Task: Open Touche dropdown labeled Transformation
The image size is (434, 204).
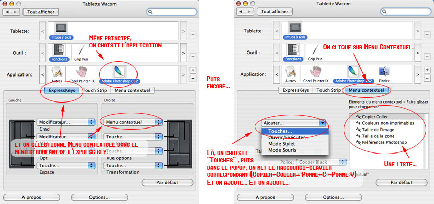Action: pos(133,165)
